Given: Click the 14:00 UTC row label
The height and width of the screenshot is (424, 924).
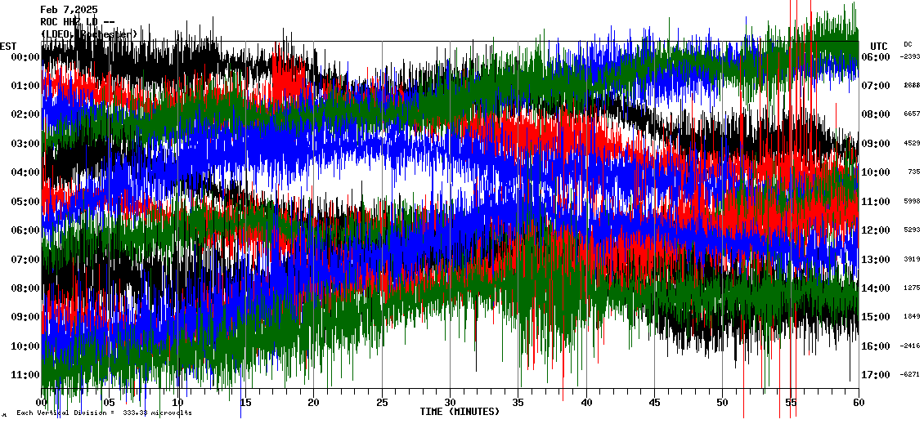Looking at the screenshot, I should coord(879,288).
